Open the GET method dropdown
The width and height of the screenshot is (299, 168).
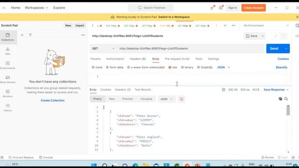tap(103, 49)
